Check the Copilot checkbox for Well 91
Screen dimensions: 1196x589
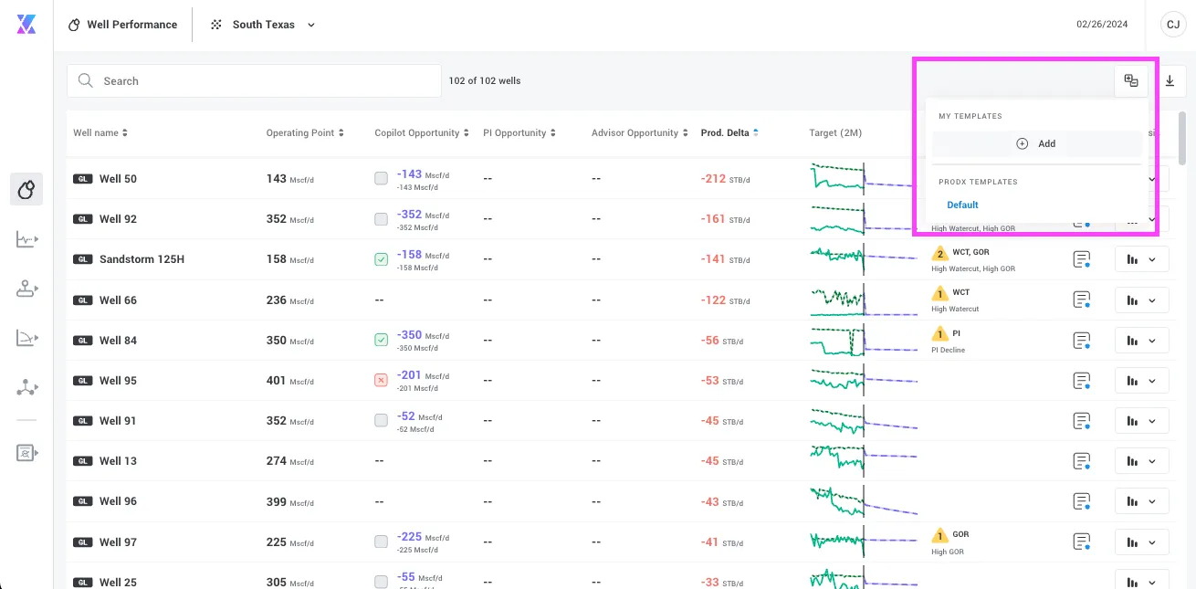tap(381, 420)
